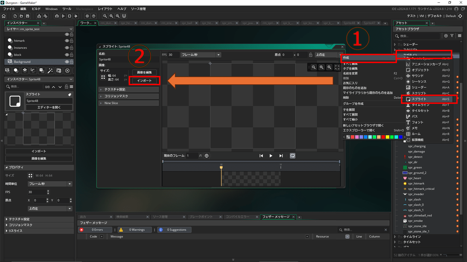Create a new path layer icon
The height and width of the screenshot is (262, 467).
tap(33, 70)
